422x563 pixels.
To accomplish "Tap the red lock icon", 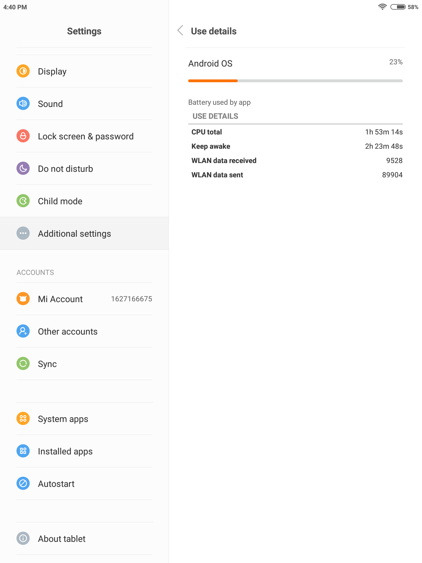I will tap(23, 136).
